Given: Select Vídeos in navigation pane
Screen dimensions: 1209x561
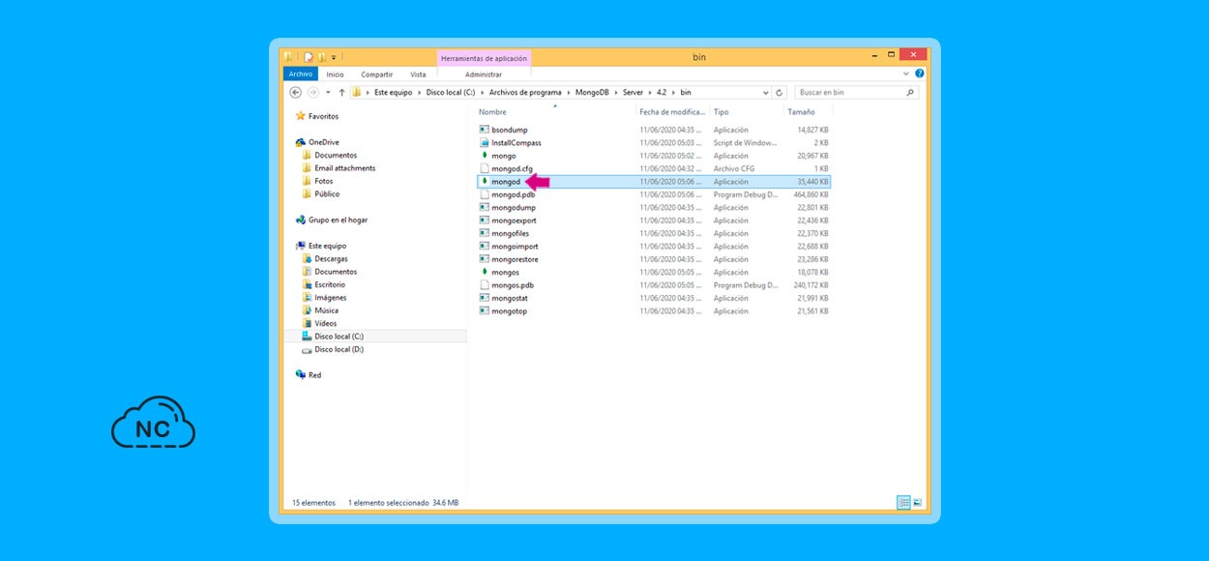Looking at the screenshot, I should coord(325,323).
